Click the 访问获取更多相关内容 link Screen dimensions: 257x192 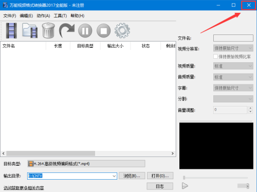tap(24, 188)
